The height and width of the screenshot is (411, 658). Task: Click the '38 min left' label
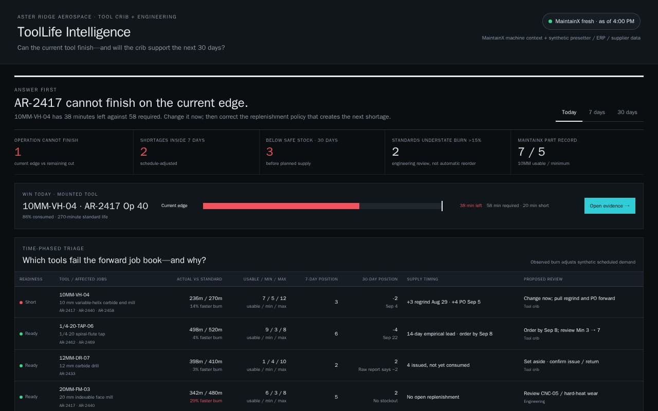(x=471, y=206)
